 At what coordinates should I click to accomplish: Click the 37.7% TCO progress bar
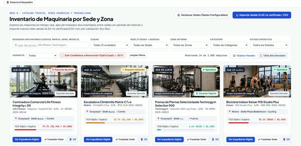pos(43,130)
